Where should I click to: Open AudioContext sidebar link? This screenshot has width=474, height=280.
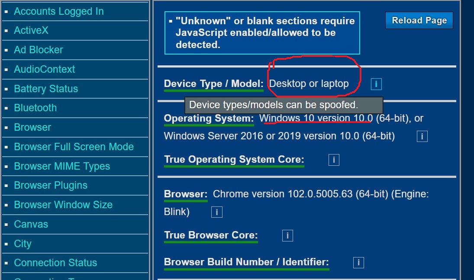(x=44, y=69)
